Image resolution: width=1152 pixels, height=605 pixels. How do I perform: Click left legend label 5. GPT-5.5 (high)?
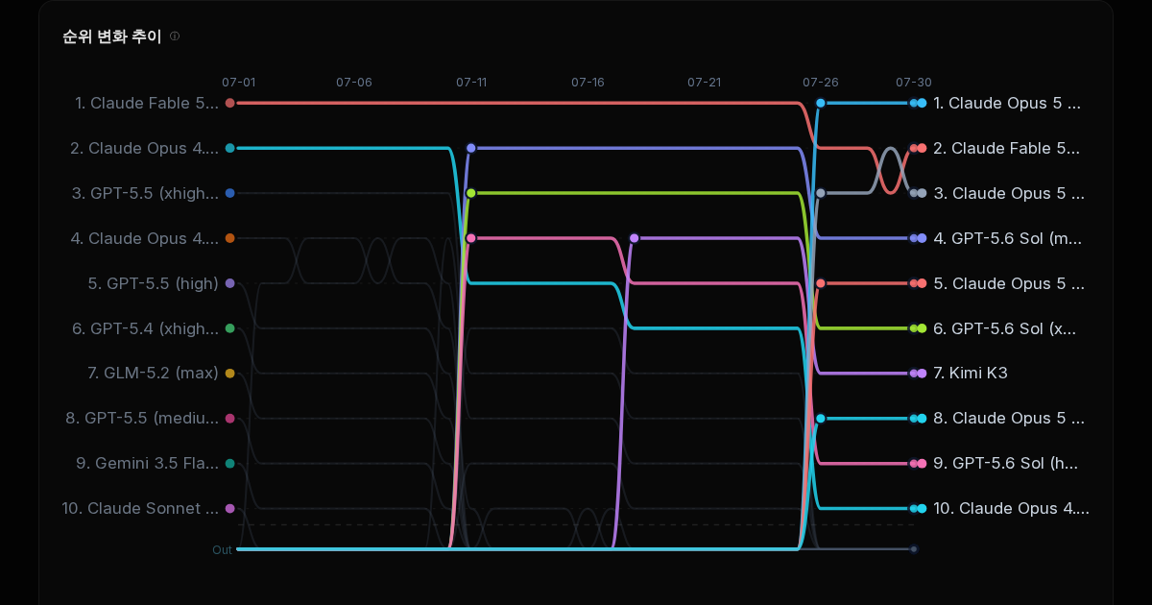(x=154, y=283)
